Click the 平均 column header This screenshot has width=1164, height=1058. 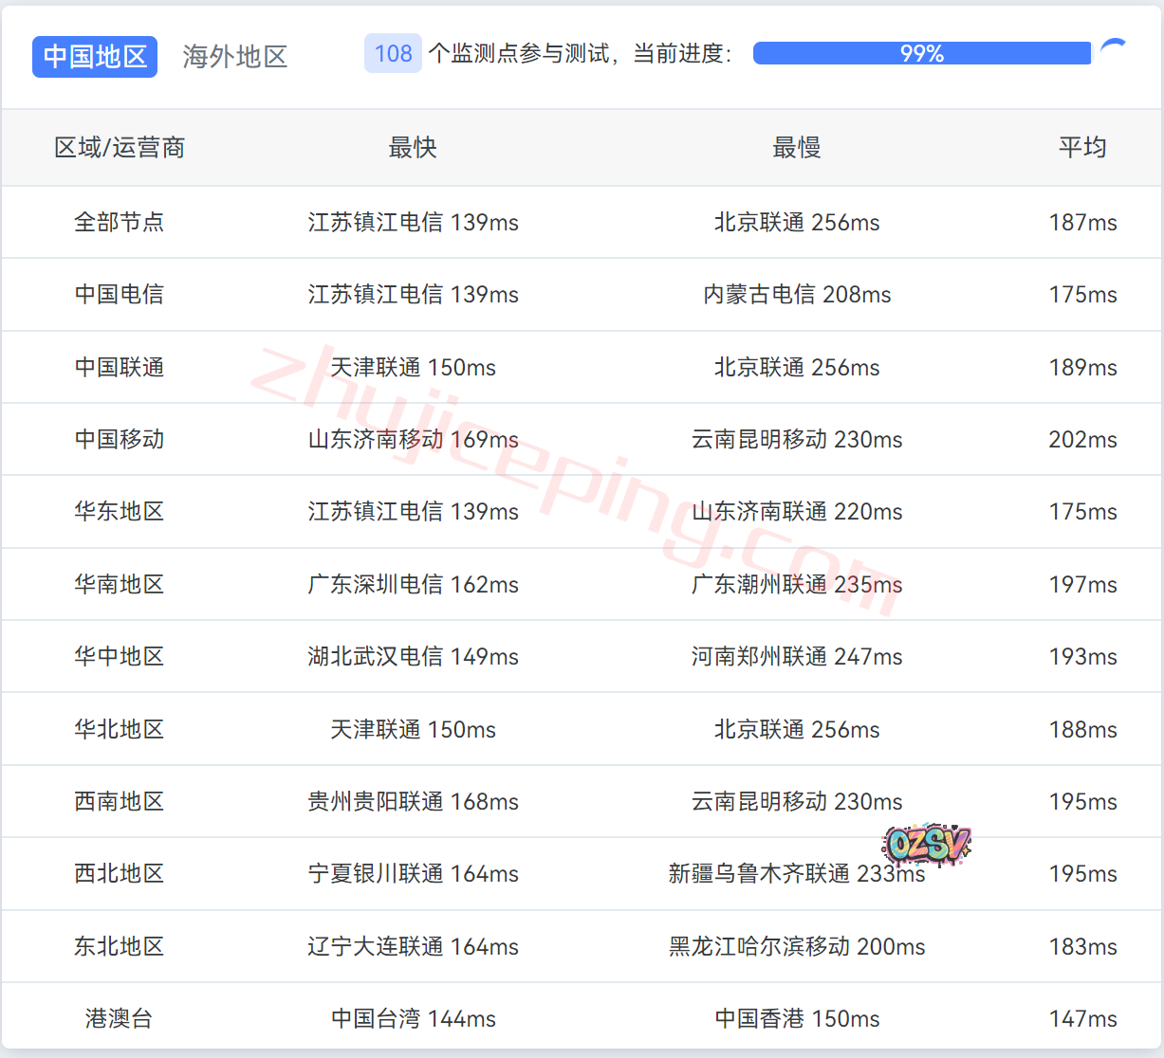point(1082,148)
